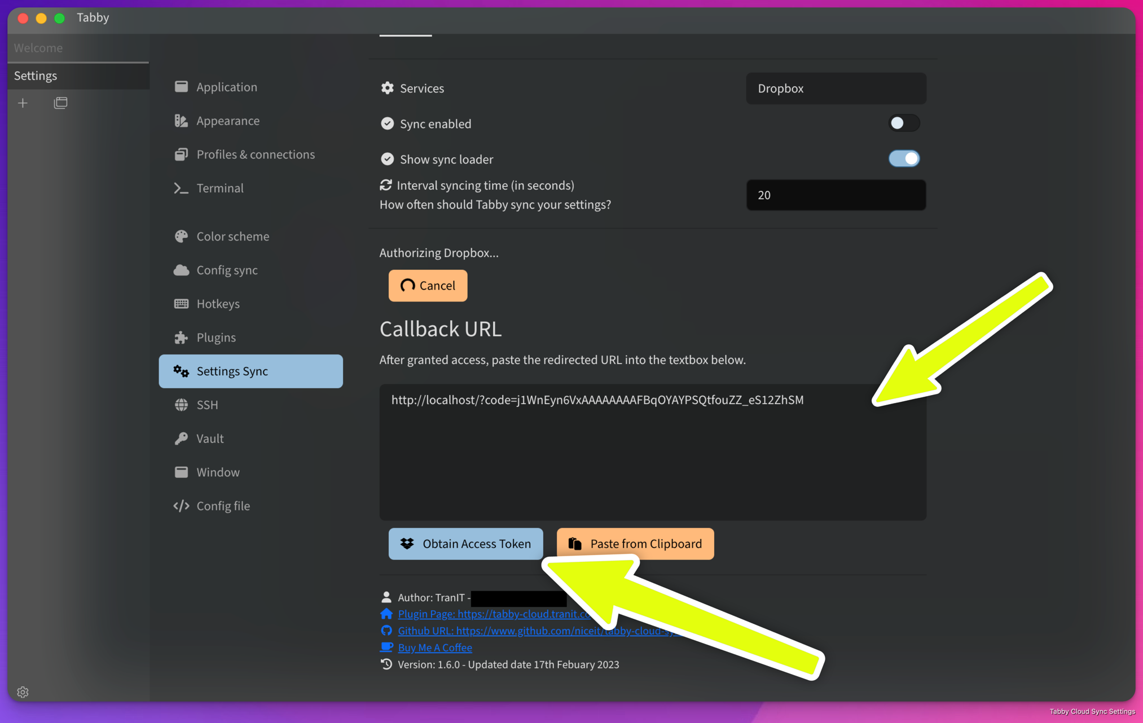
Task: Click the Interval syncing refresh icon
Action: [386, 185]
